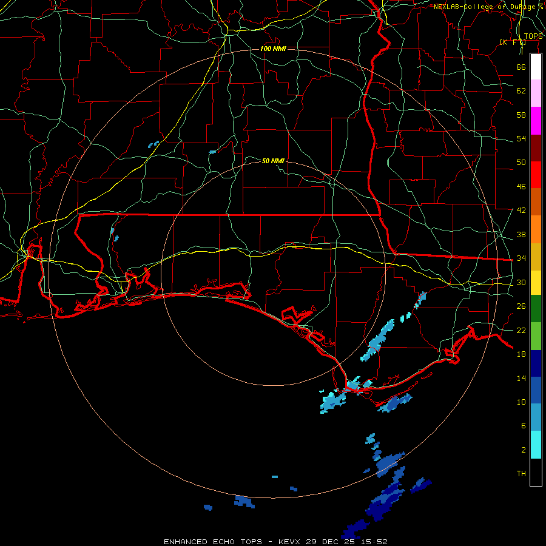Click the 22 legend value
The width and height of the screenshot is (546, 546).
[x=521, y=330]
